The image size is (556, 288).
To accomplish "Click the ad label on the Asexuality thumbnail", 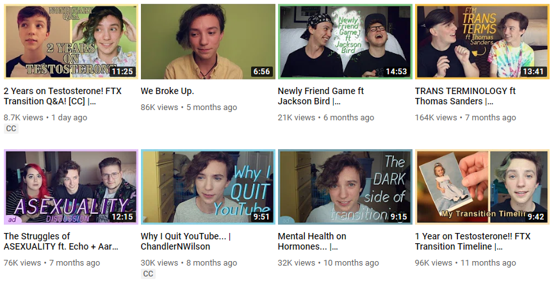I will tap(12, 220).
